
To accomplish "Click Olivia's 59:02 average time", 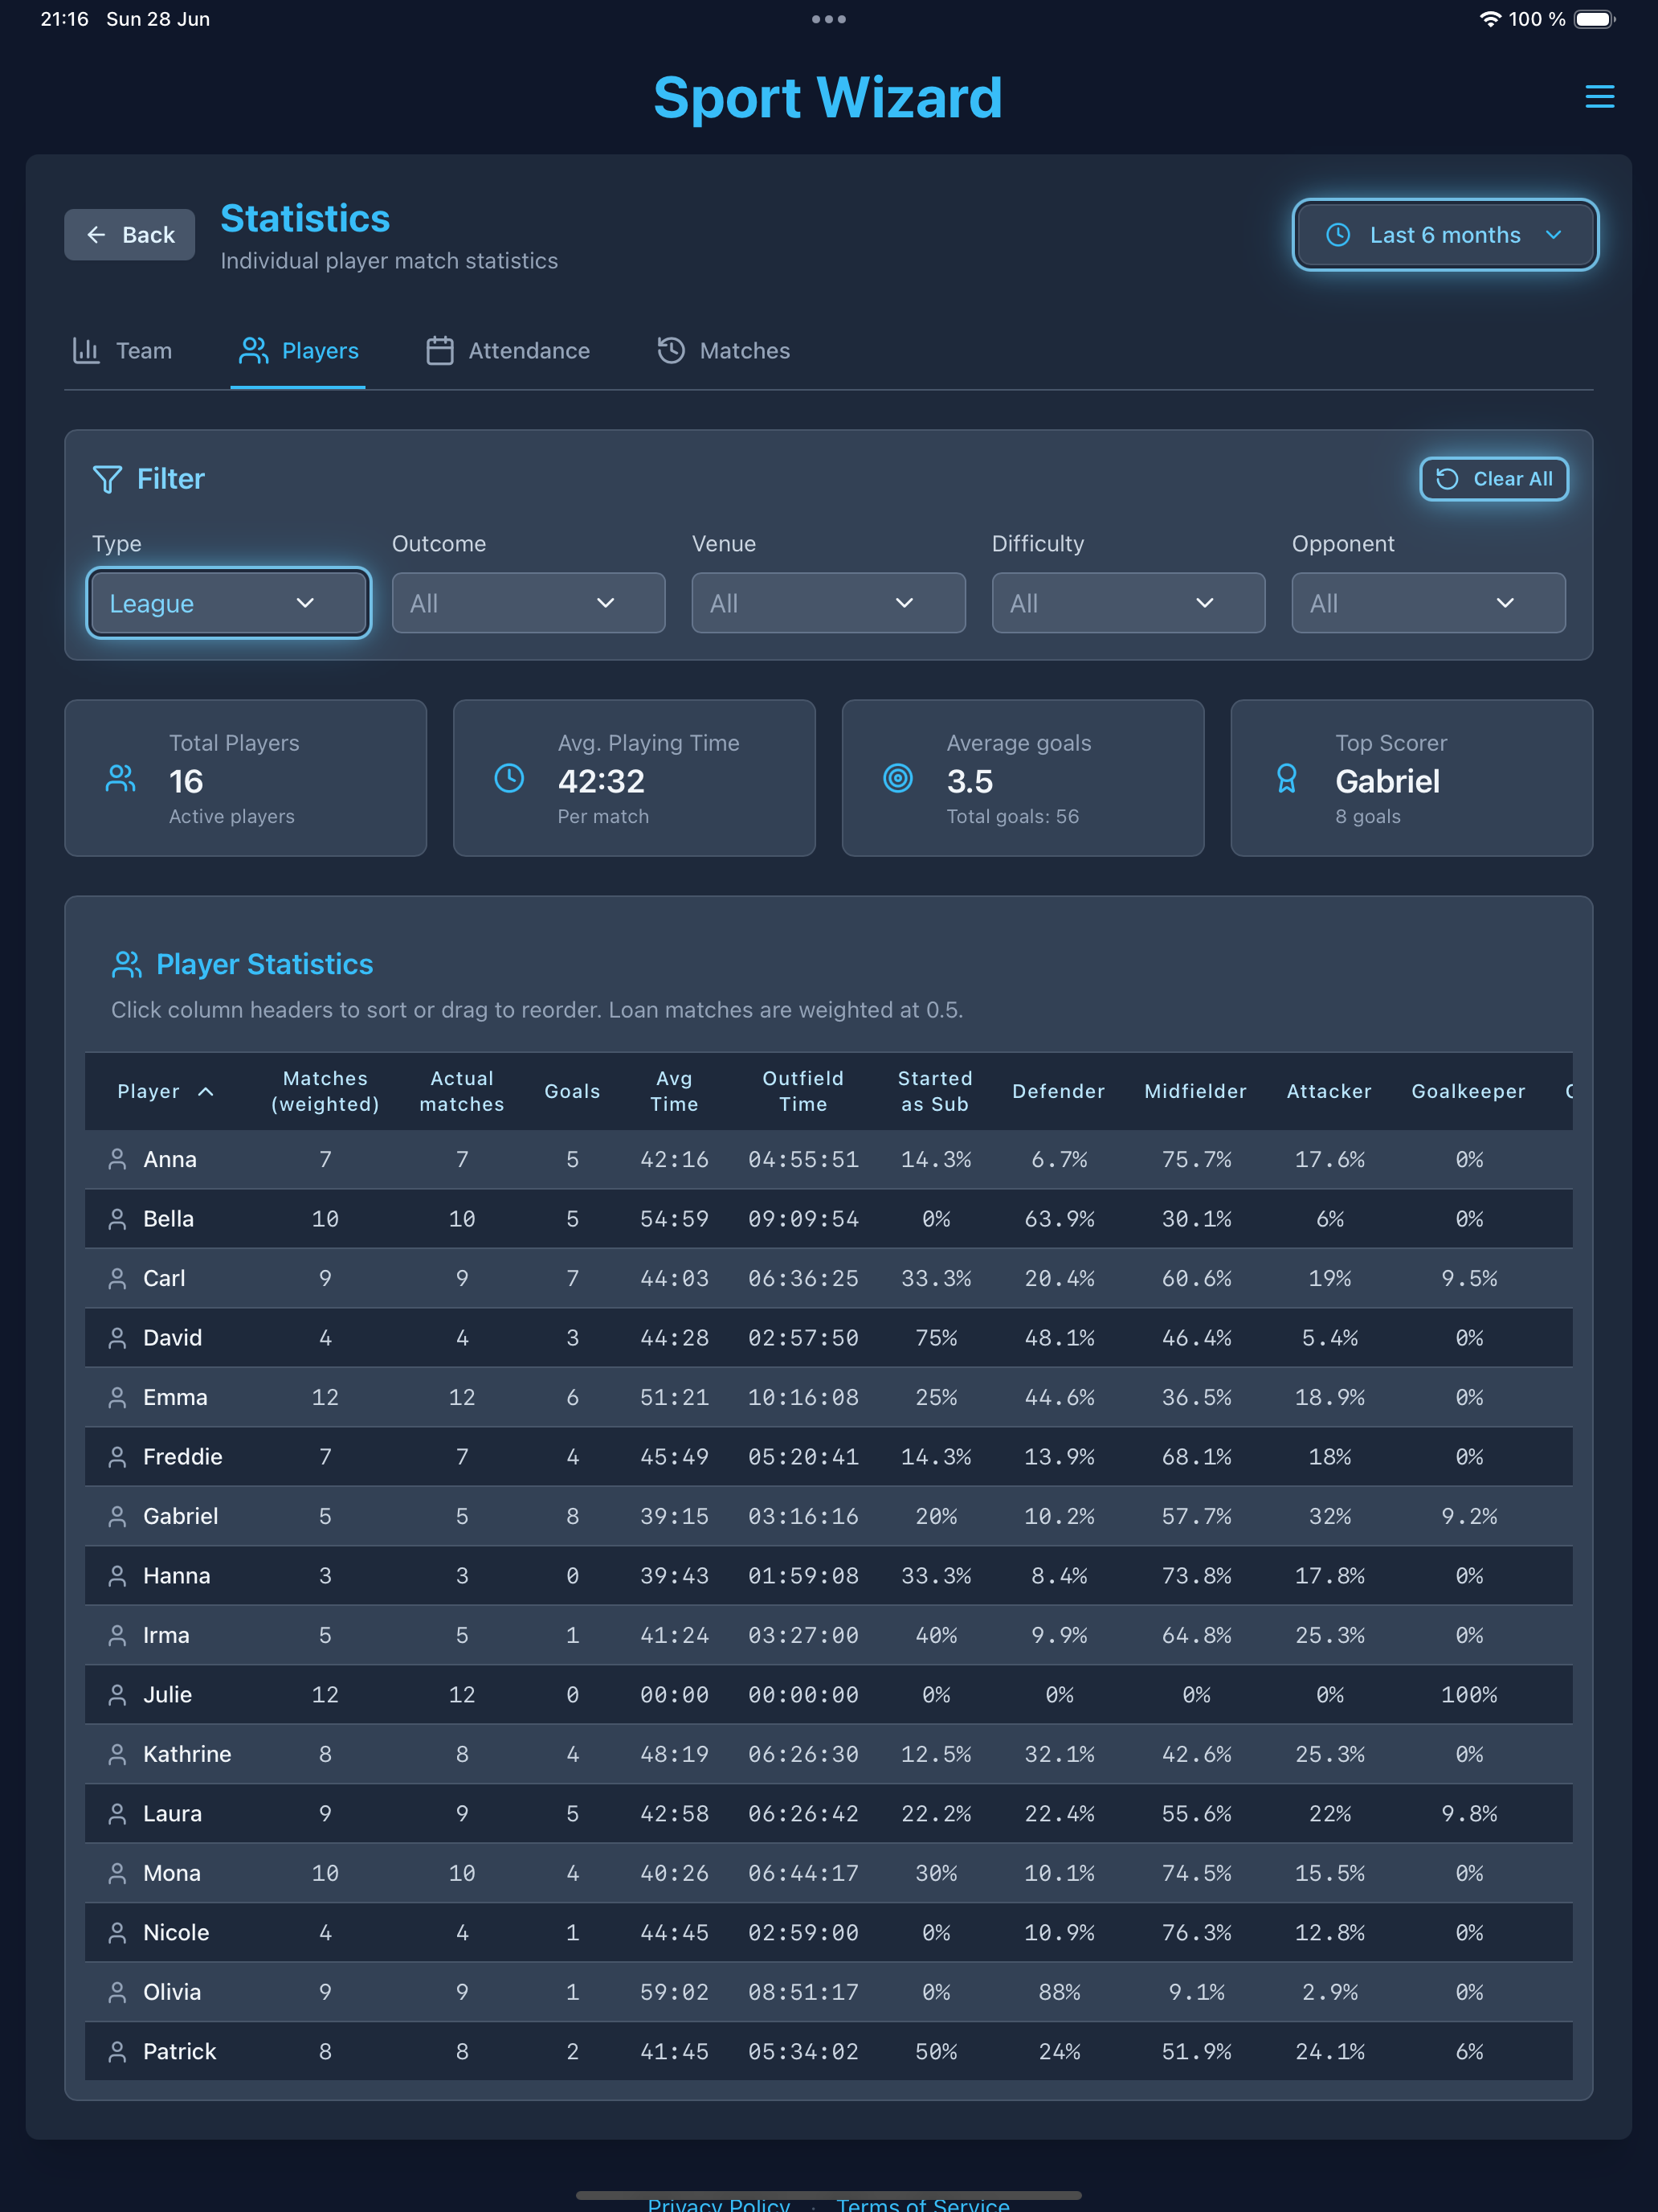I will [675, 1992].
